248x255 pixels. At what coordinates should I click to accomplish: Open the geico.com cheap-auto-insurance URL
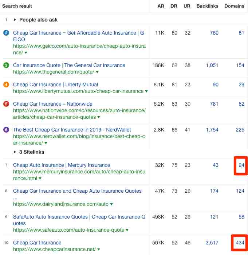pyautogui.click(x=79, y=50)
